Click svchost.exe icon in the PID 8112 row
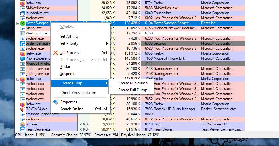 [23, 119]
